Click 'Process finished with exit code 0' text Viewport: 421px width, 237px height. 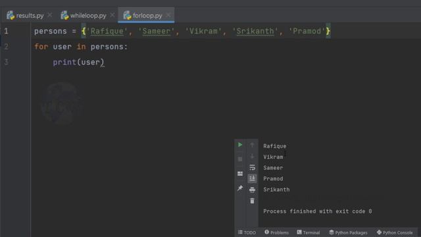coord(317,211)
